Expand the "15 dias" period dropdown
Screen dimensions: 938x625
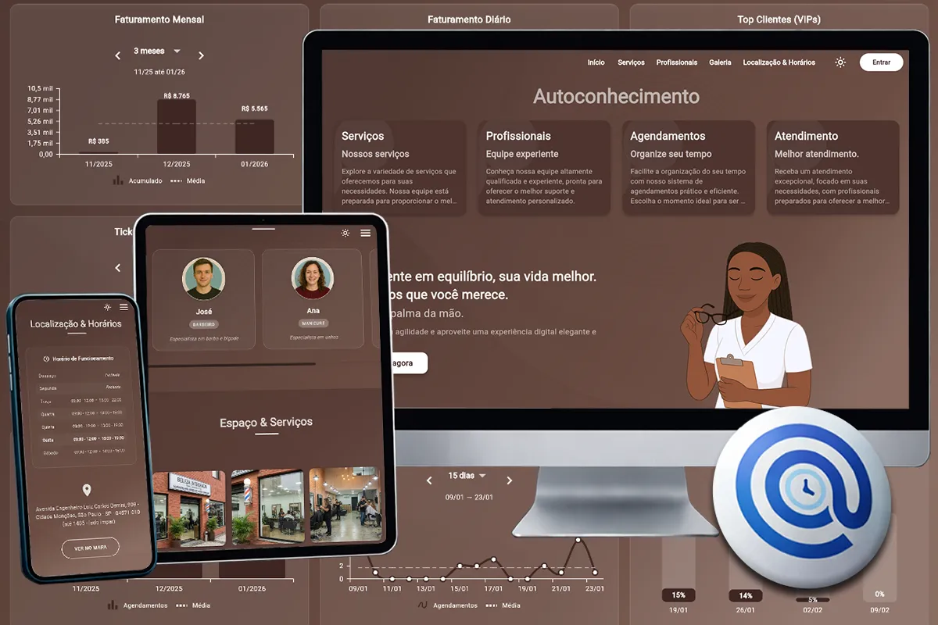point(467,476)
